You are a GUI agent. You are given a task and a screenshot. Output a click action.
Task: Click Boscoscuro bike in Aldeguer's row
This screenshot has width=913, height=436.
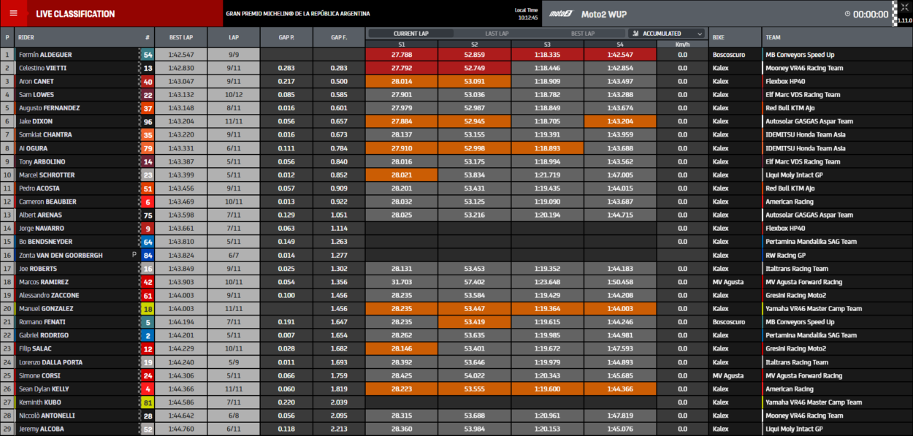tap(728, 55)
